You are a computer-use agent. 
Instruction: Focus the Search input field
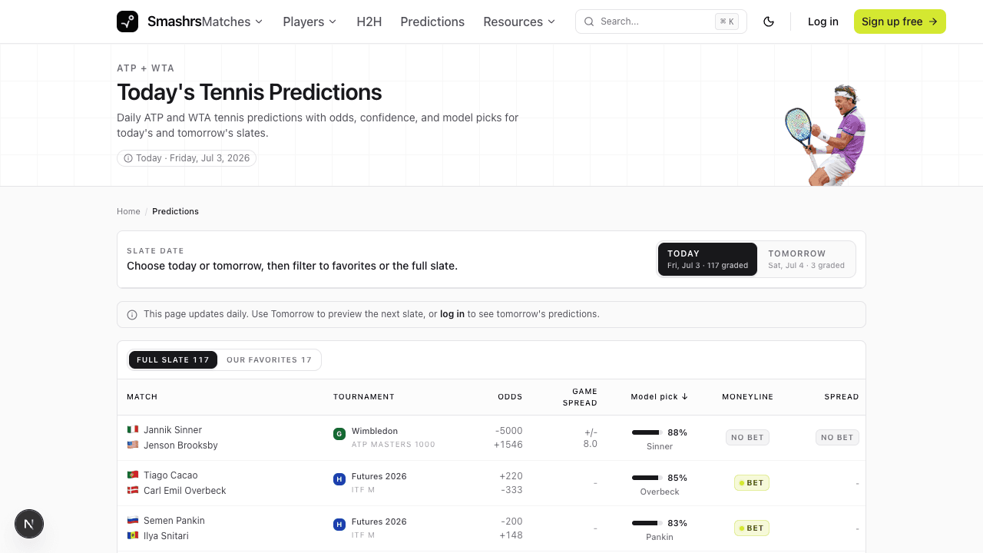click(x=661, y=22)
